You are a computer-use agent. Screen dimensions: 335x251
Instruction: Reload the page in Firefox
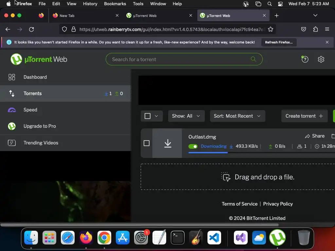coord(31,29)
